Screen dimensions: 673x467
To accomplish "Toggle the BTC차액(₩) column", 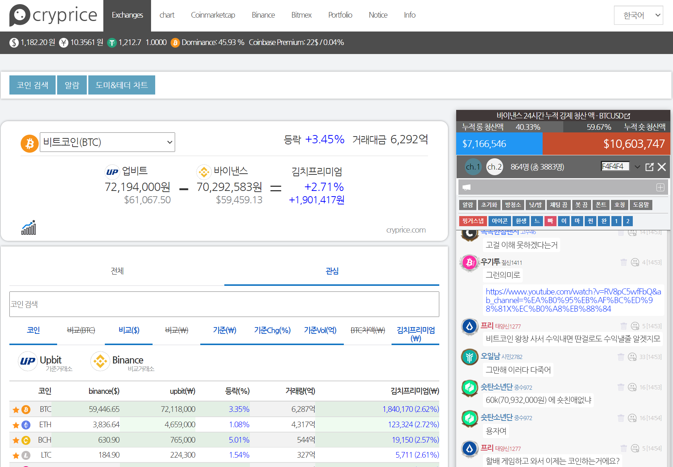I will coord(368,330).
